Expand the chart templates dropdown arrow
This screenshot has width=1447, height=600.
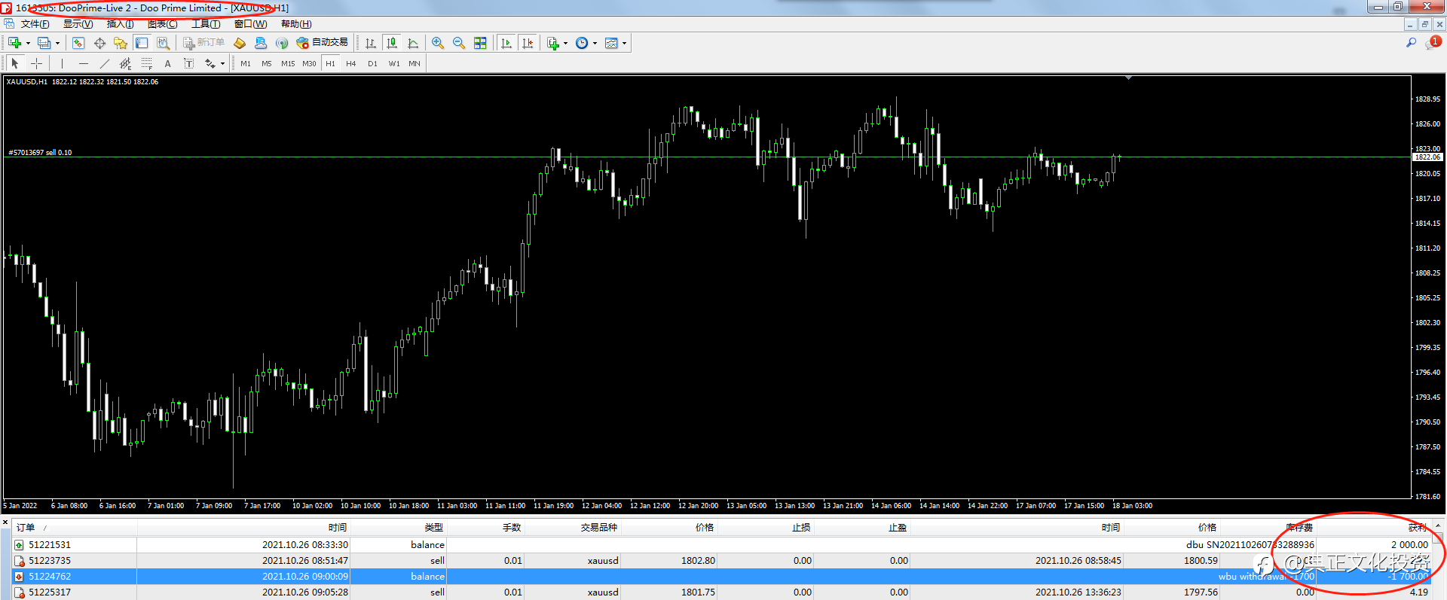pos(624,43)
